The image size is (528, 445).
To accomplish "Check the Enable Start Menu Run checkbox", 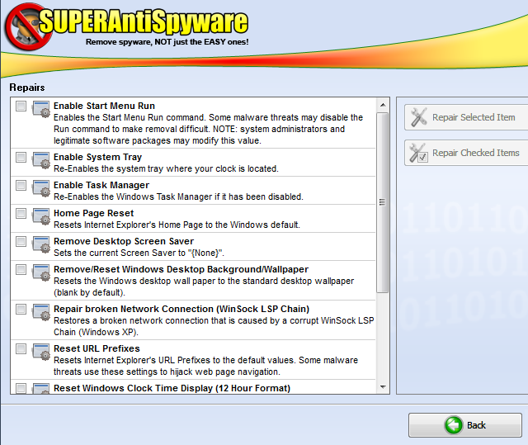I will [21, 107].
